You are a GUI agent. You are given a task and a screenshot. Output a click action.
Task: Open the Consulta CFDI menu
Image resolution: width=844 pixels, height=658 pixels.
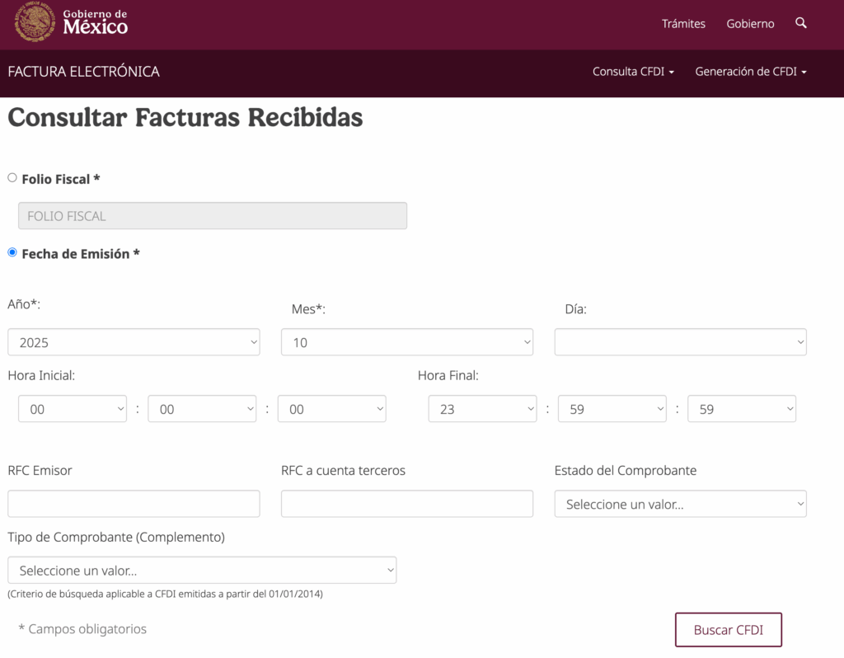pos(633,72)
